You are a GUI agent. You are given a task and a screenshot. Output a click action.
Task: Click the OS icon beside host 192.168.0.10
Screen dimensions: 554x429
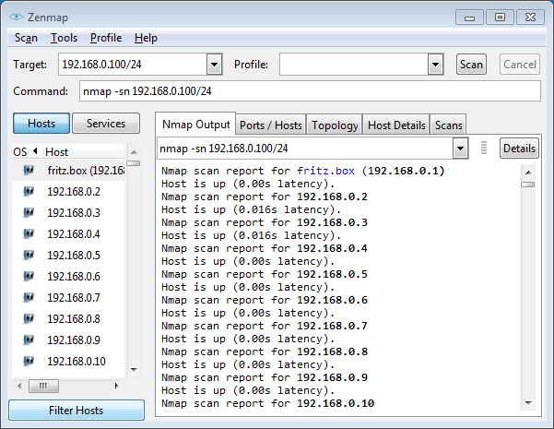(29, 361)
